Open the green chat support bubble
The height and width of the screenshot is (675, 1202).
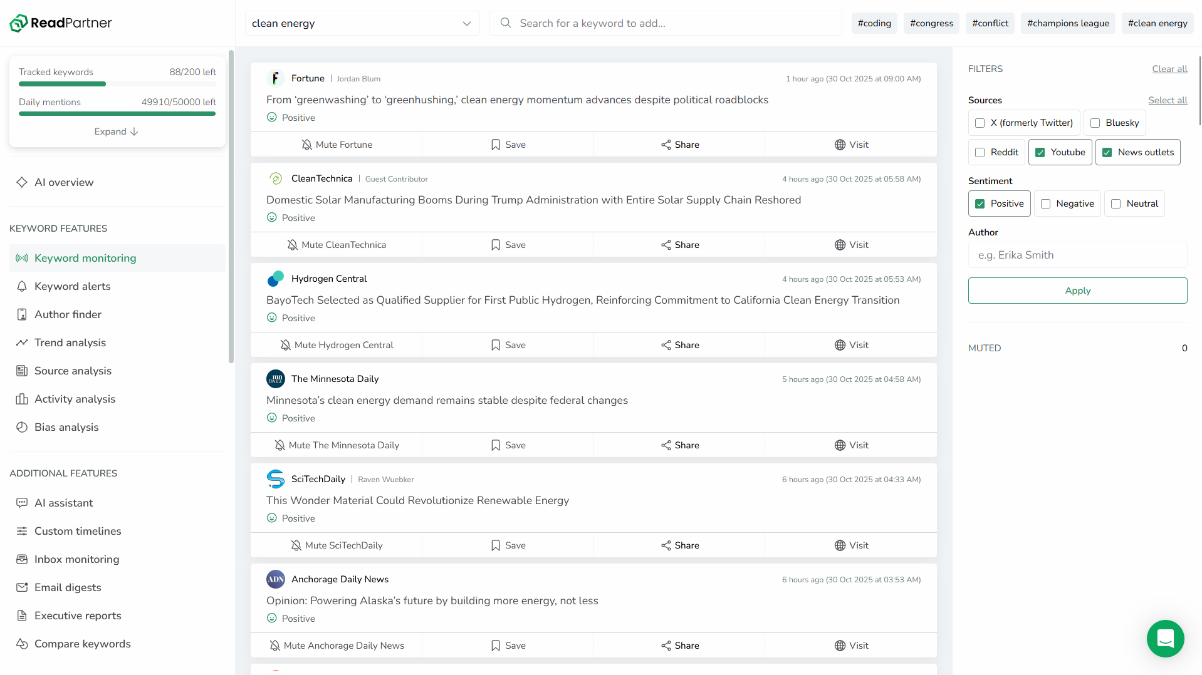[x=1166, y=639]
